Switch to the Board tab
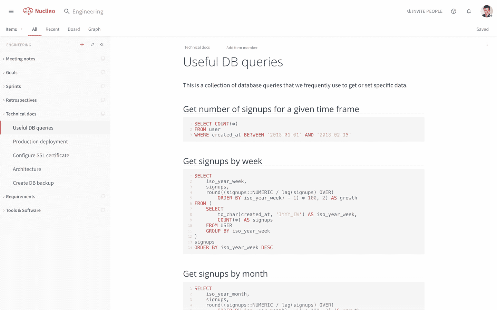Image resolution: width=497 pixels, height=310 pixels. point(74,29)
